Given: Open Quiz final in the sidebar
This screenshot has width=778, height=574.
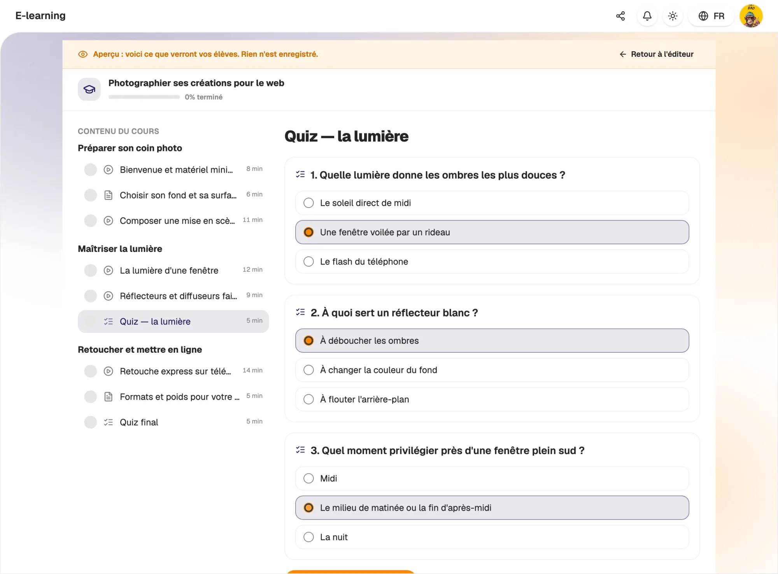Looking at the screenshot, I should (x=173, y=422).
